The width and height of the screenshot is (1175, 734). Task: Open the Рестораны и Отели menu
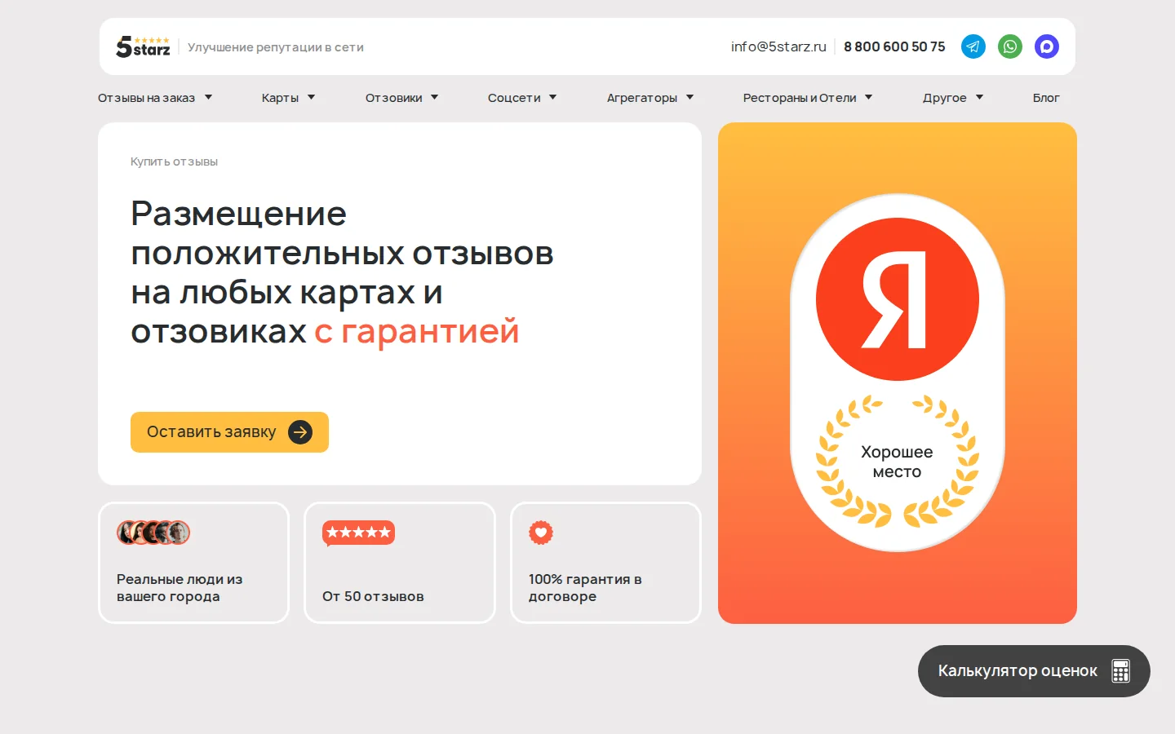pyautogui.click(x=800, y=98)
